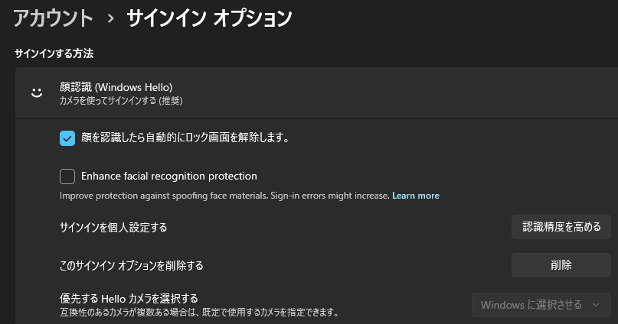Click the サインインを個人設定する row label
The width and height of the screenshot is (618, 324).
coord(113,228)
